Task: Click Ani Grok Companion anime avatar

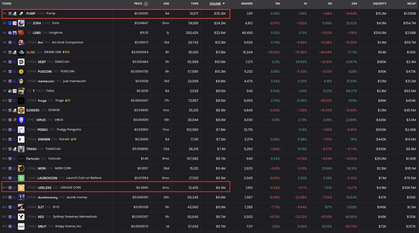Action: [x=21, y=42]
